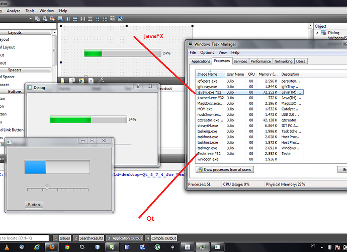Switch to Networking tab in Task Manager

[x=283, y=61]
